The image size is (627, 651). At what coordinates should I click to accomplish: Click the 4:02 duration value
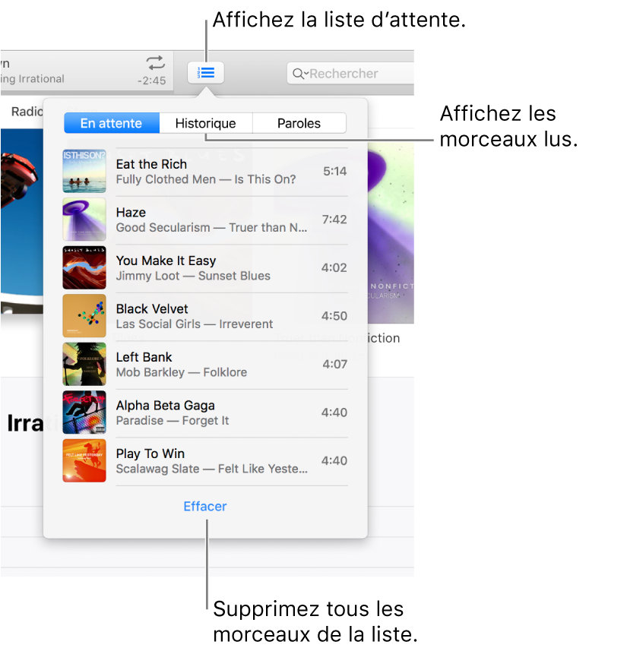[x=334, y=267]
